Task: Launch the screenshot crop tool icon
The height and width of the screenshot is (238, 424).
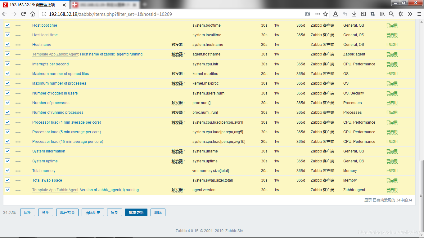Action: point(373,14)
